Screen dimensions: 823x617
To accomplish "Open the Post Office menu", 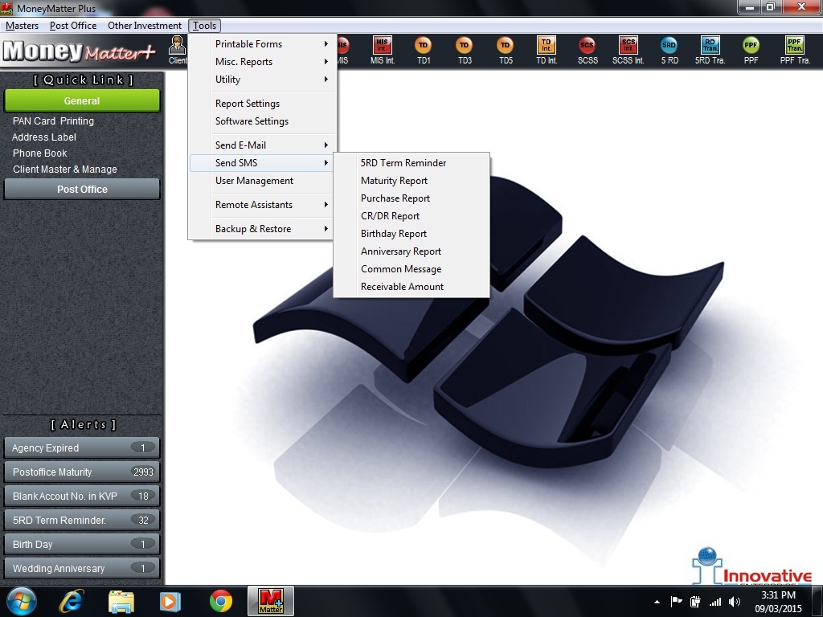I will (x=73, y=26).
